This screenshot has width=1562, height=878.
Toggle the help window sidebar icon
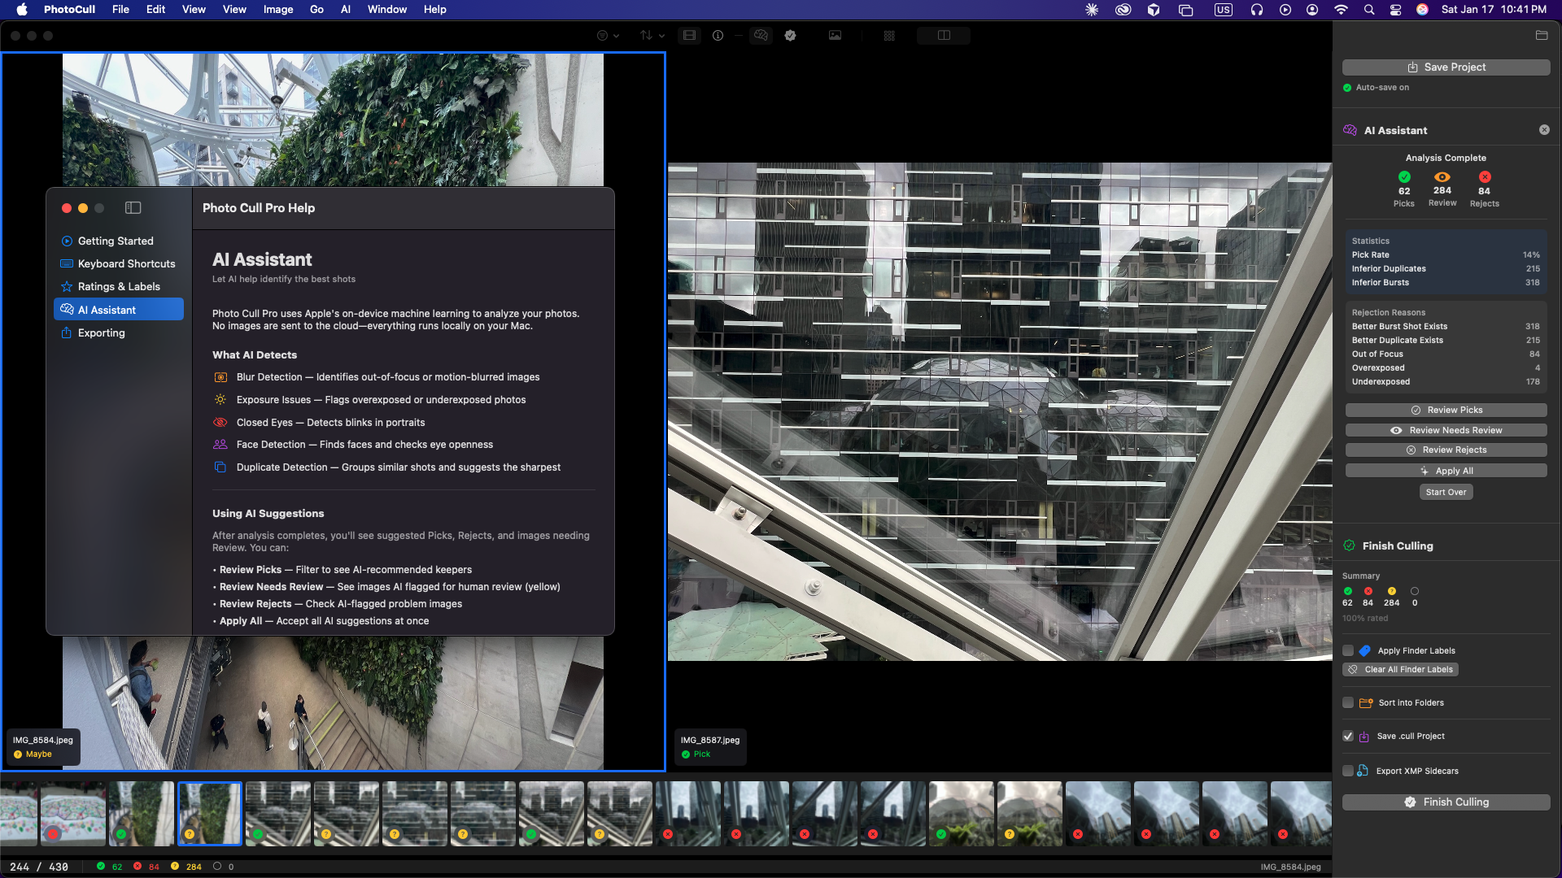133,208
